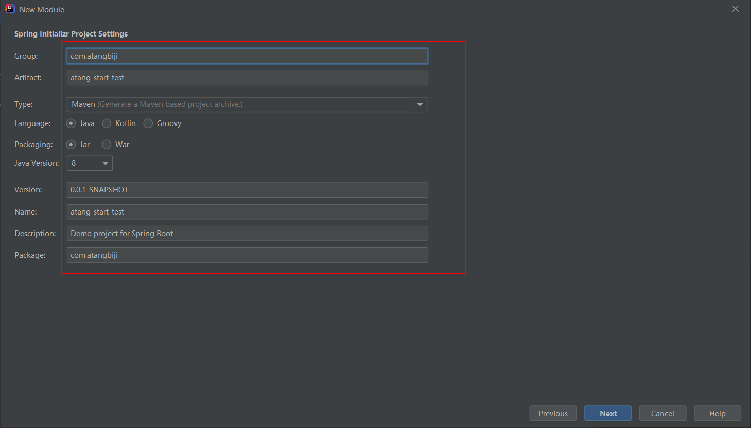Click the "Type:" label
This screenshot has height=428, width=751.
(x=24, y=104)
